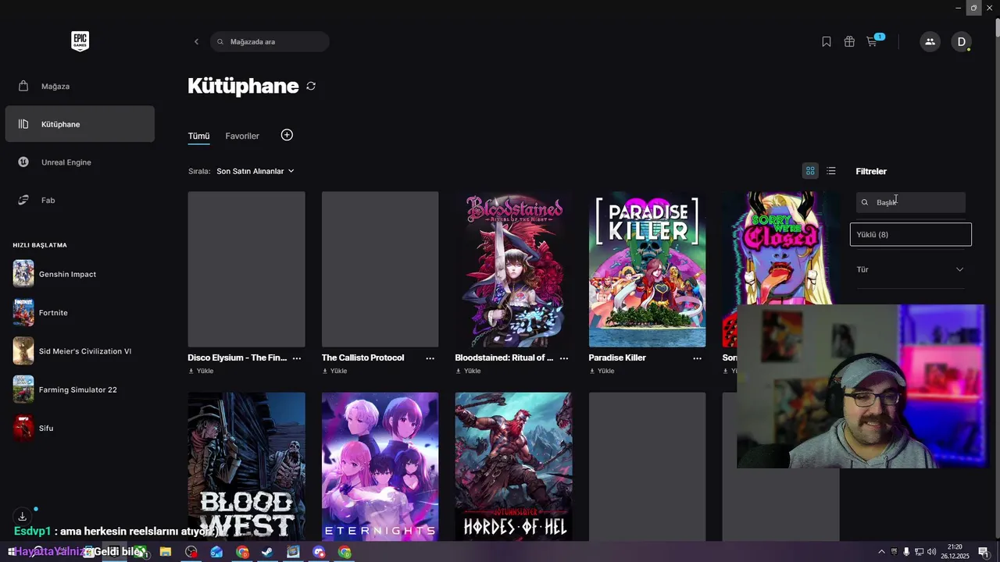Open Fab in sidebar
Viewport: 1000px width, 562px height.
tap(80, 200)
